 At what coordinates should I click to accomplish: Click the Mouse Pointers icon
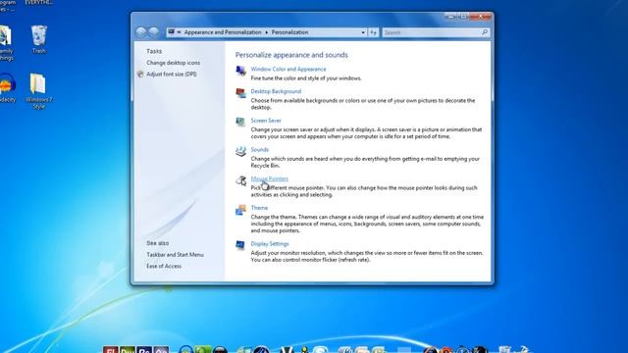pyautogui.click(x=240, y=180)
